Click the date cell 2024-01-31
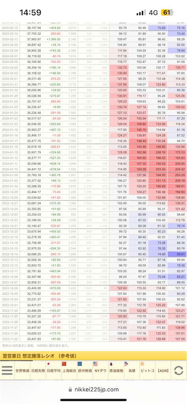This screenshot has height=405, width=187. point(10,84)
